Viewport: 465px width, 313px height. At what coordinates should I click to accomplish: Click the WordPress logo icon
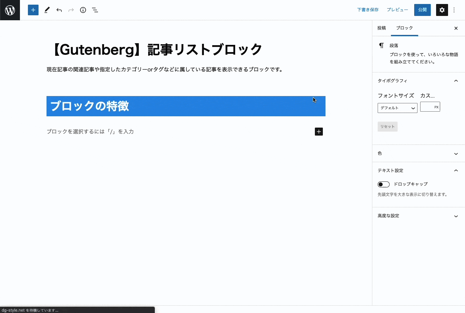coord(10,10)
